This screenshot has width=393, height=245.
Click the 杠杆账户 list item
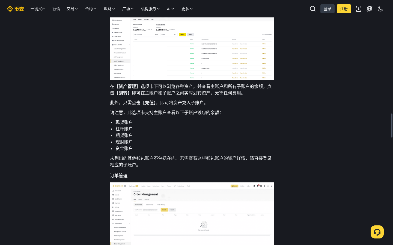(124, 129)
